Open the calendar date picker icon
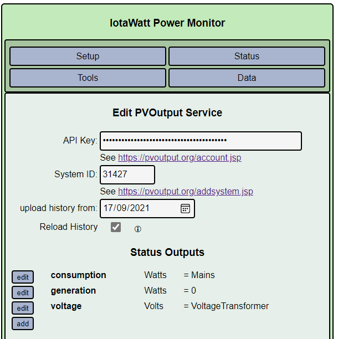This screenshot has width=338, height=339. (x=185, y=208)
